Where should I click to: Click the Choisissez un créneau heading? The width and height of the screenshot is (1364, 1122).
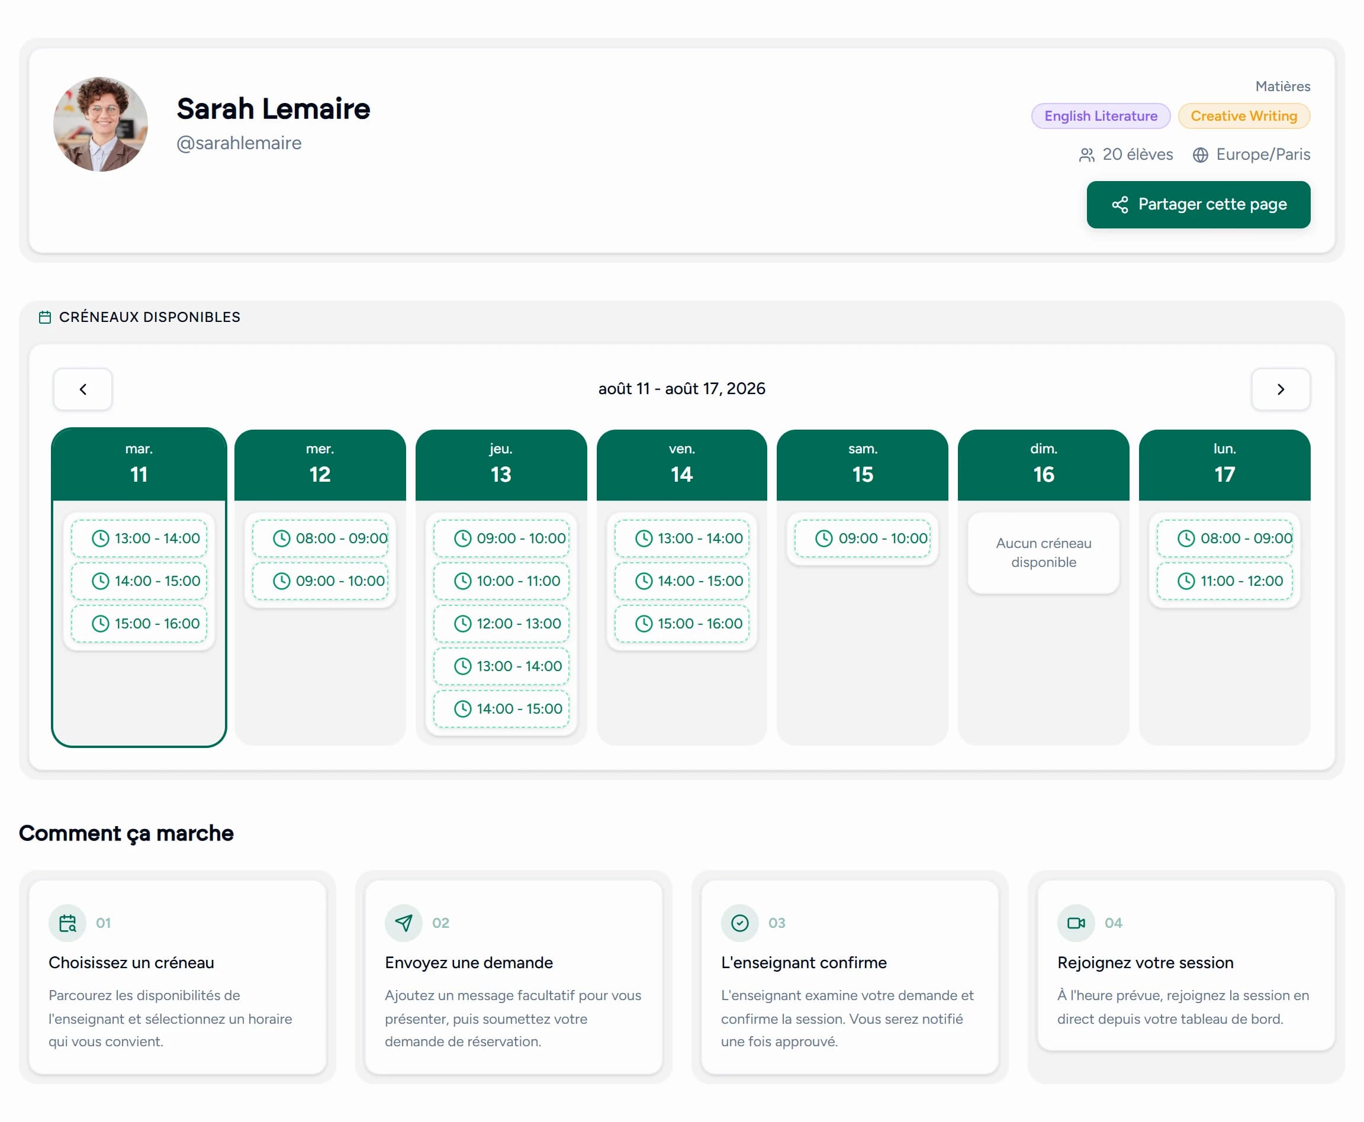(x=131, y=962)
